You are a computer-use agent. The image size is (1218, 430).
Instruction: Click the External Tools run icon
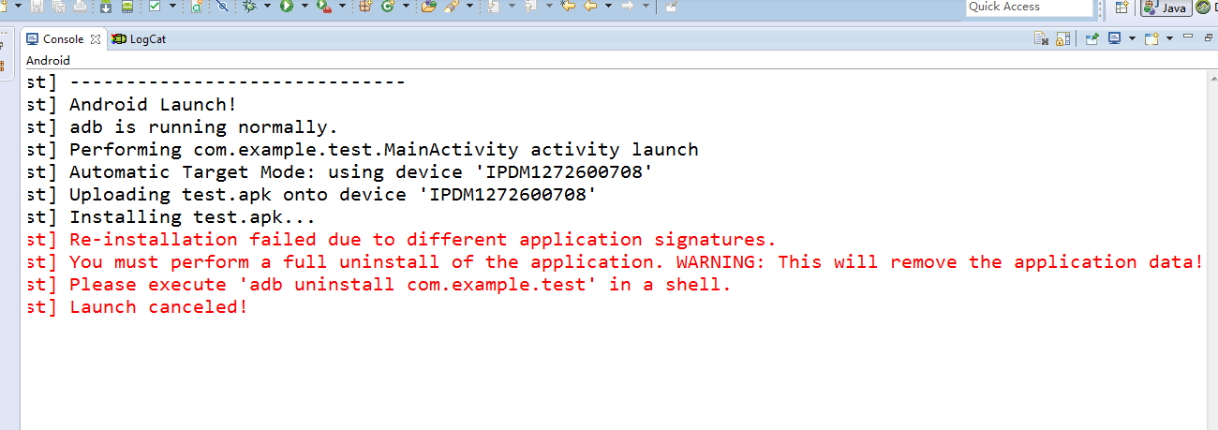[x=323, y=6]
